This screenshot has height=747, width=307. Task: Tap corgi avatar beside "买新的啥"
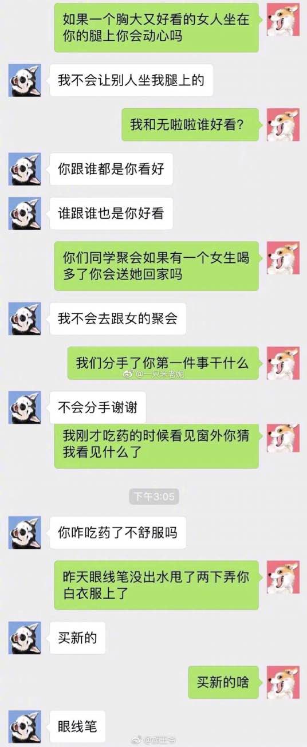point(283,682)
